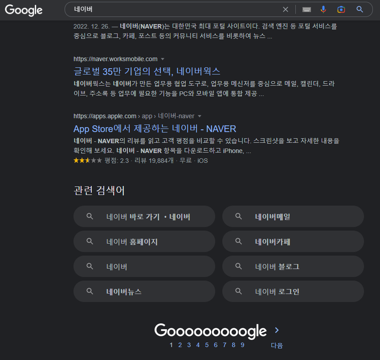The width and height of the screenshot is (380, 360).
Task: Click the 관련 검색어 heading
Action: click(x=99, y=190)
